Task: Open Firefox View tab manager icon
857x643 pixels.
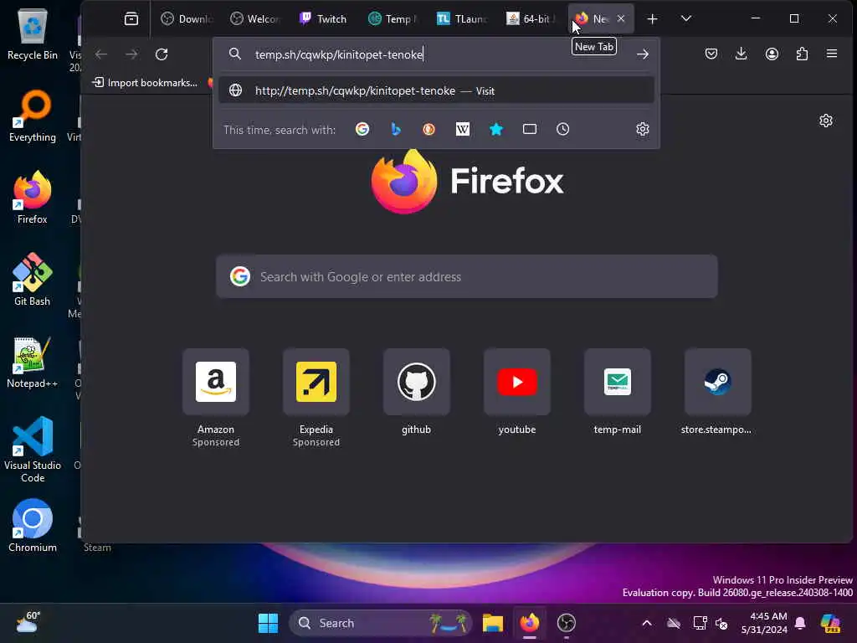Action: pos(131,19)
